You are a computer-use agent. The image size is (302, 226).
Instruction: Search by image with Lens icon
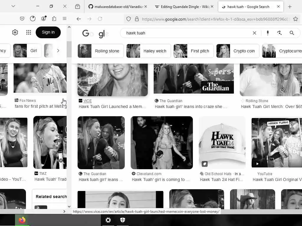pos(279,33)
